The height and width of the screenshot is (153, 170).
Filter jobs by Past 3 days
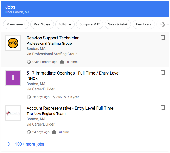[42, 24]
